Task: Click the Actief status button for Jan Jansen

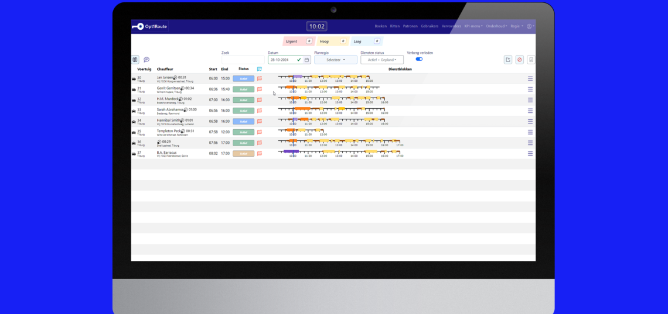Action: pyautogui.click(x=243, y=78)
